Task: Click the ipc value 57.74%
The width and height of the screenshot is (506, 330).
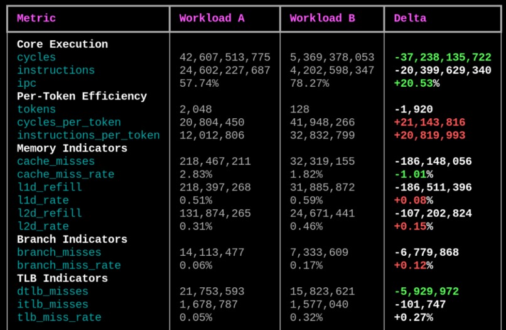Action: (x=199, y=84)
